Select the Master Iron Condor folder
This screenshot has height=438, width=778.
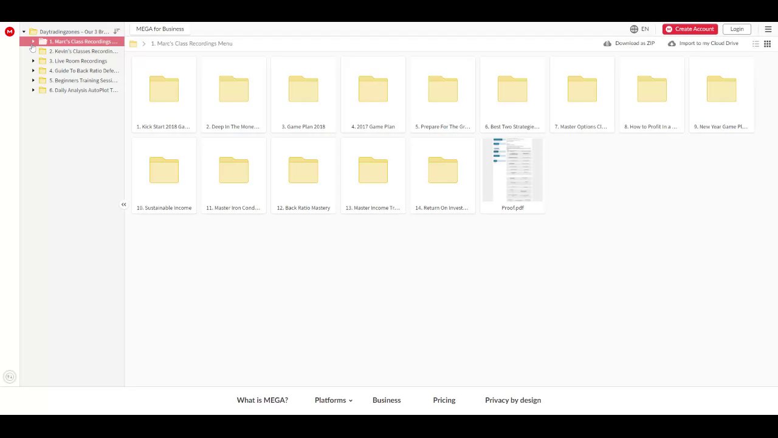tap(233, 175)
